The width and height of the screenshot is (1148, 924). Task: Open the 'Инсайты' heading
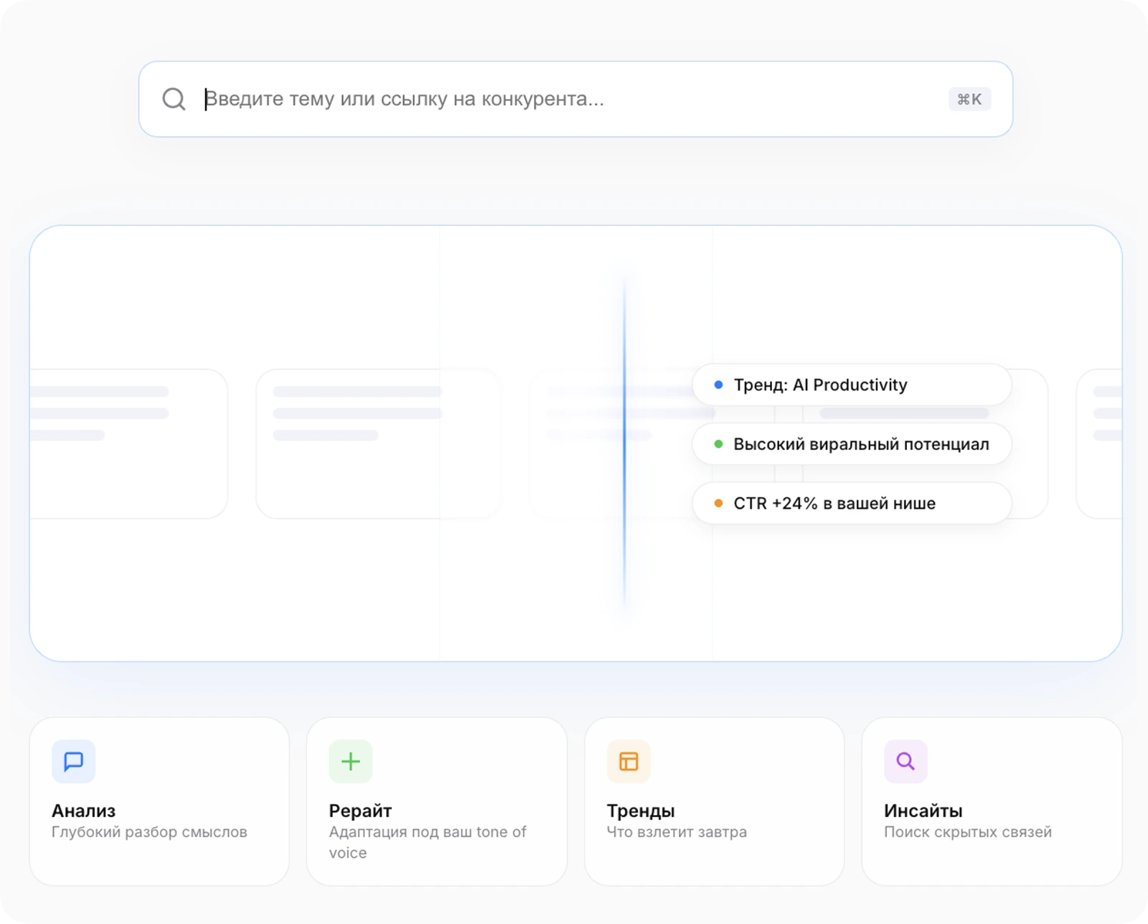click(923, 811)
